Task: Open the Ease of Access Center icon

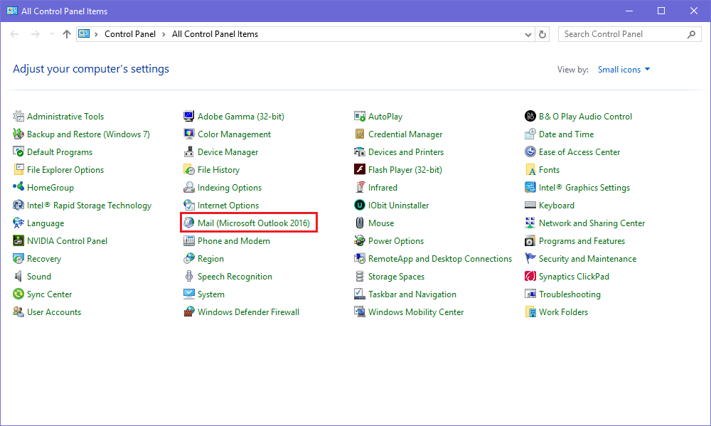Action: [530, 151]
